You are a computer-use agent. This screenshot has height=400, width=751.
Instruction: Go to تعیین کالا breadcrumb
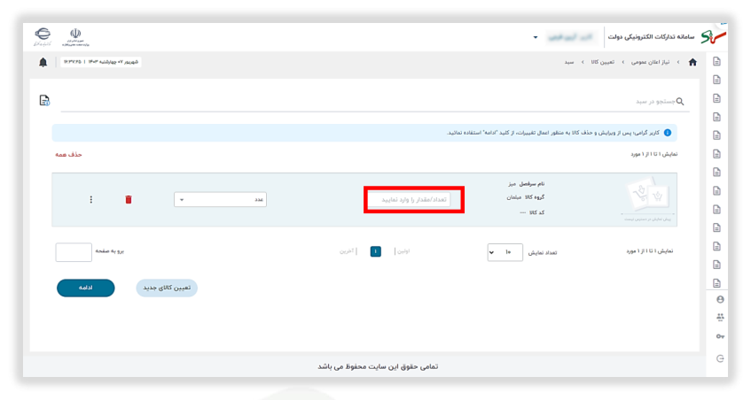point(603,62)
